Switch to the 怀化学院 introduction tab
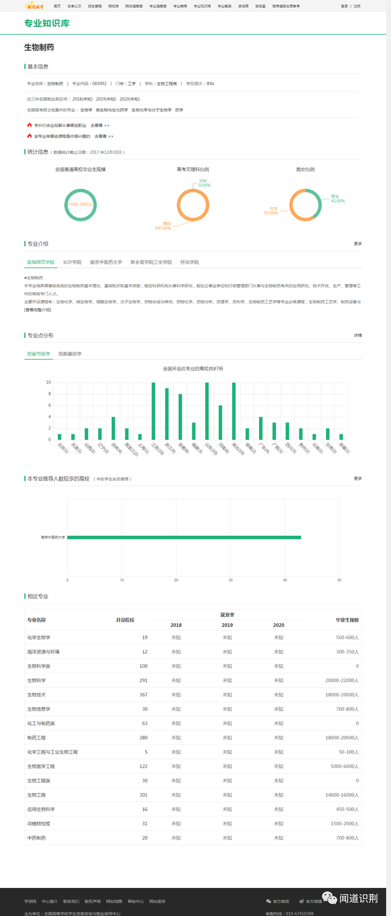 tap(189, 262)
